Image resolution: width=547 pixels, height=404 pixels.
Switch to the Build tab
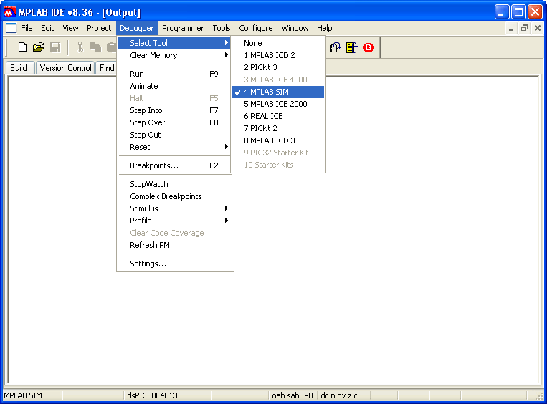pos(19,68)
